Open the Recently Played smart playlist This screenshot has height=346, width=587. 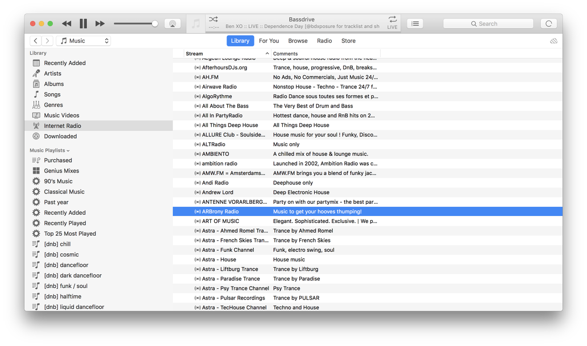tap(98, 223)
